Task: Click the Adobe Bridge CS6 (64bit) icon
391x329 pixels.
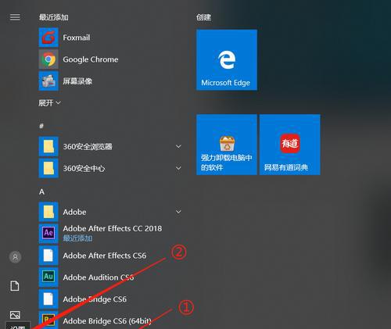Action: click(48, 320)
